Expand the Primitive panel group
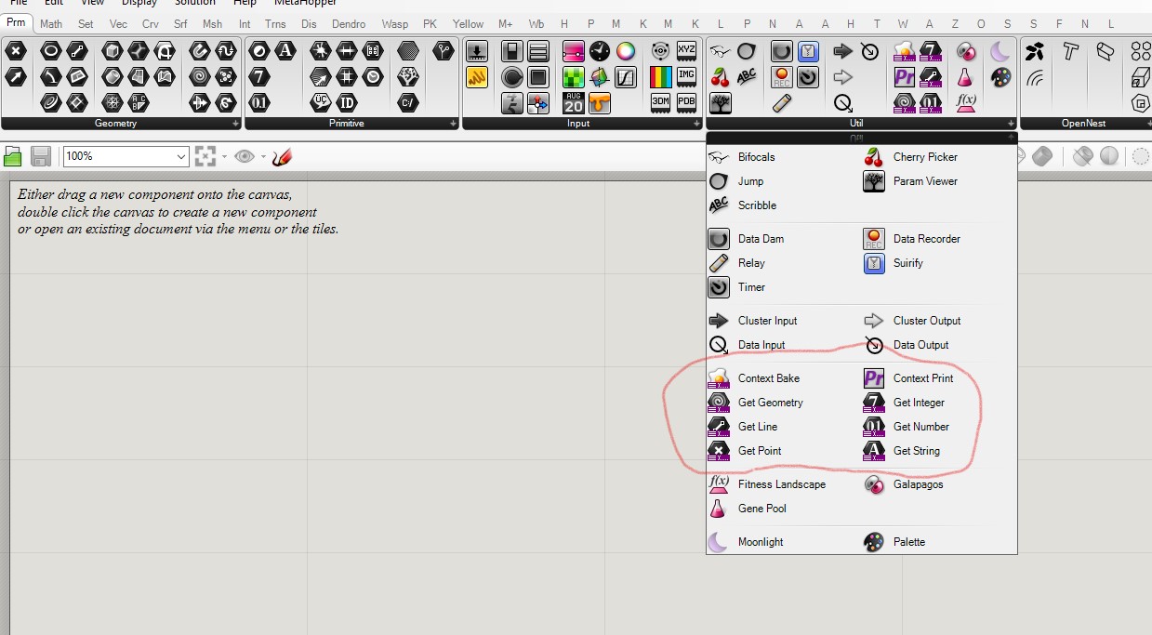Image resolution: width=1152 pixels, height=635 pixels. tap(455, 123)
